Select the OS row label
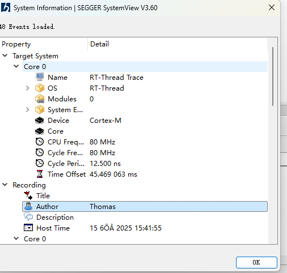This screenshot has width=287, height=273. tap(52, 88)
